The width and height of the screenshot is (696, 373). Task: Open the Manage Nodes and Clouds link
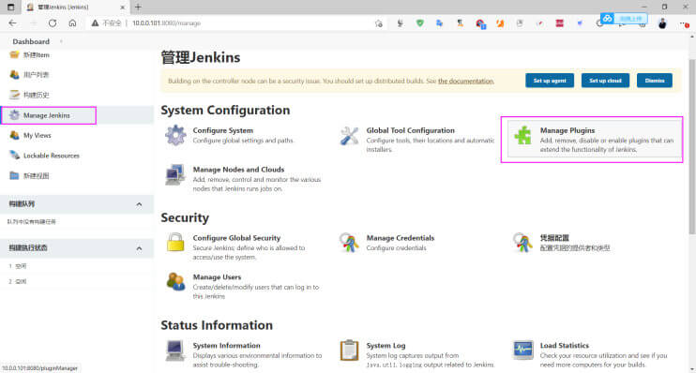238,170
